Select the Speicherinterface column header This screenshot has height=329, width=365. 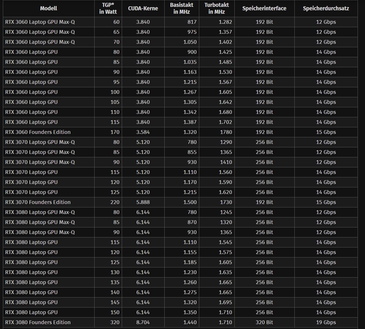[264, 8]
